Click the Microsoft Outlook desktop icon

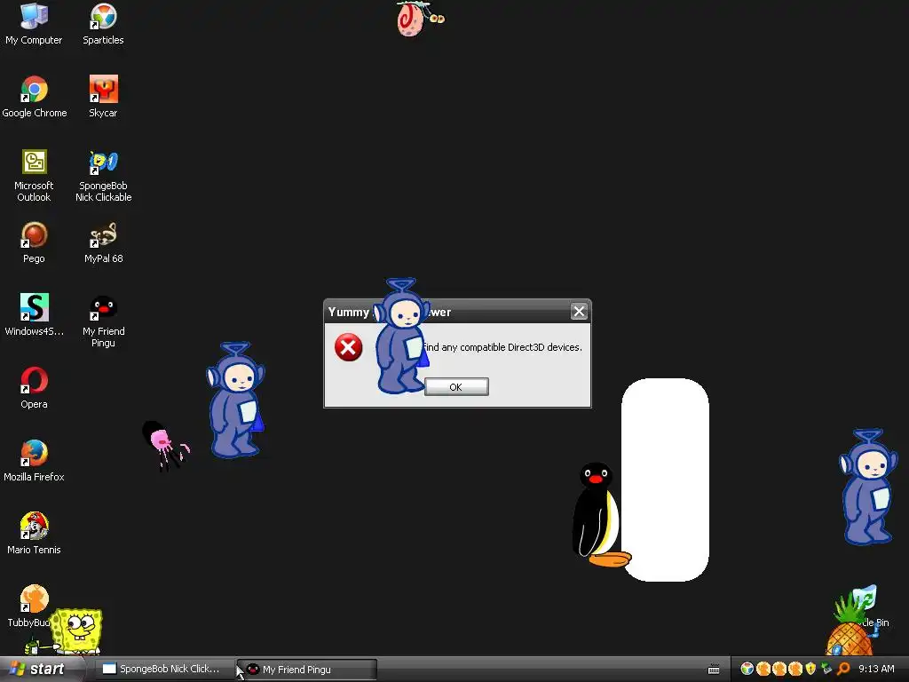35,175
